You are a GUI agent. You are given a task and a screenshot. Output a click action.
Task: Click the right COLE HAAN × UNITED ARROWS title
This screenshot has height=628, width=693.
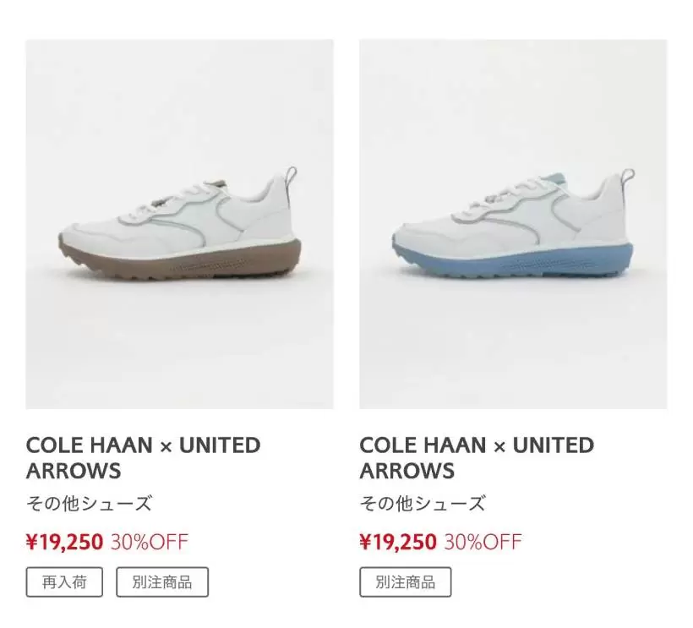click(x=477, y=457)
